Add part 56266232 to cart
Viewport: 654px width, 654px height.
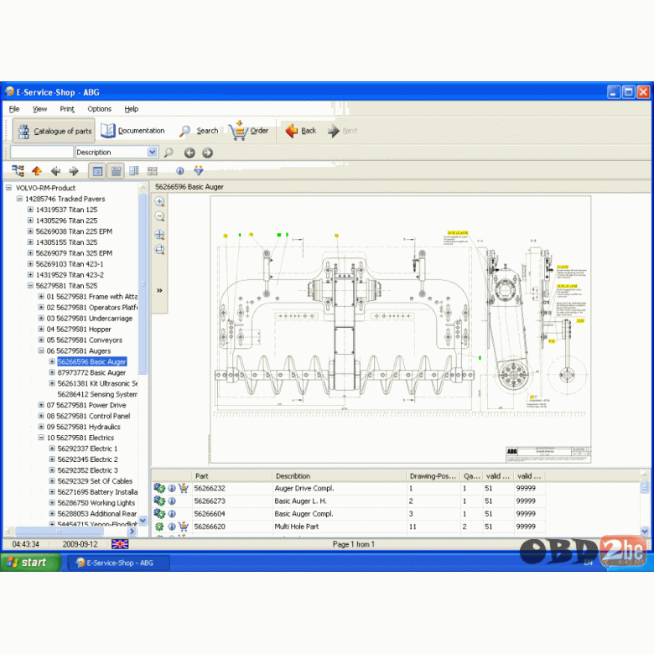click(x=183, y=488)
